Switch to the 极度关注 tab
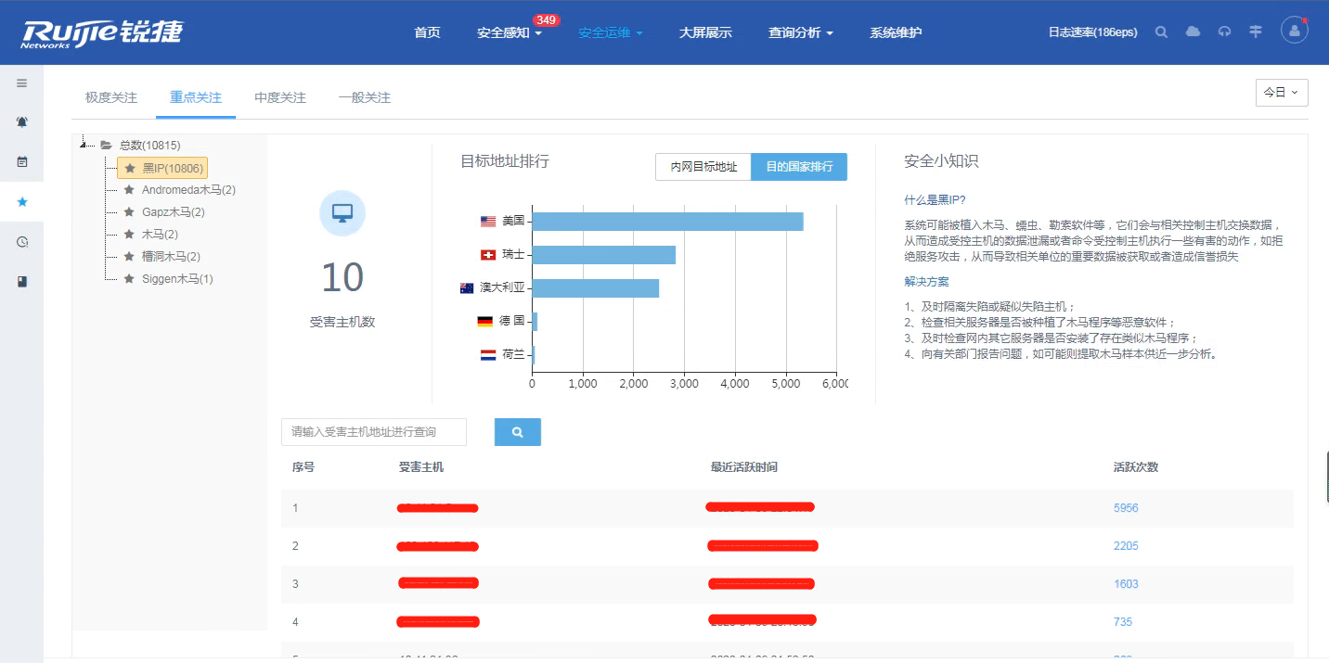The height and width of the screenshot is (663, 1329). 111,97
